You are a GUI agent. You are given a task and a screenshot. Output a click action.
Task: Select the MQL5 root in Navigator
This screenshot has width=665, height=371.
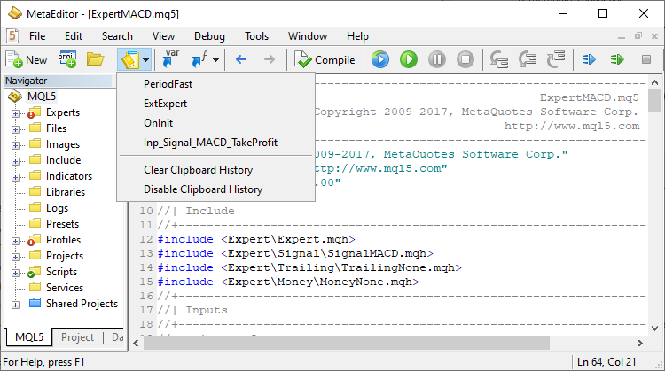[41, 97]
